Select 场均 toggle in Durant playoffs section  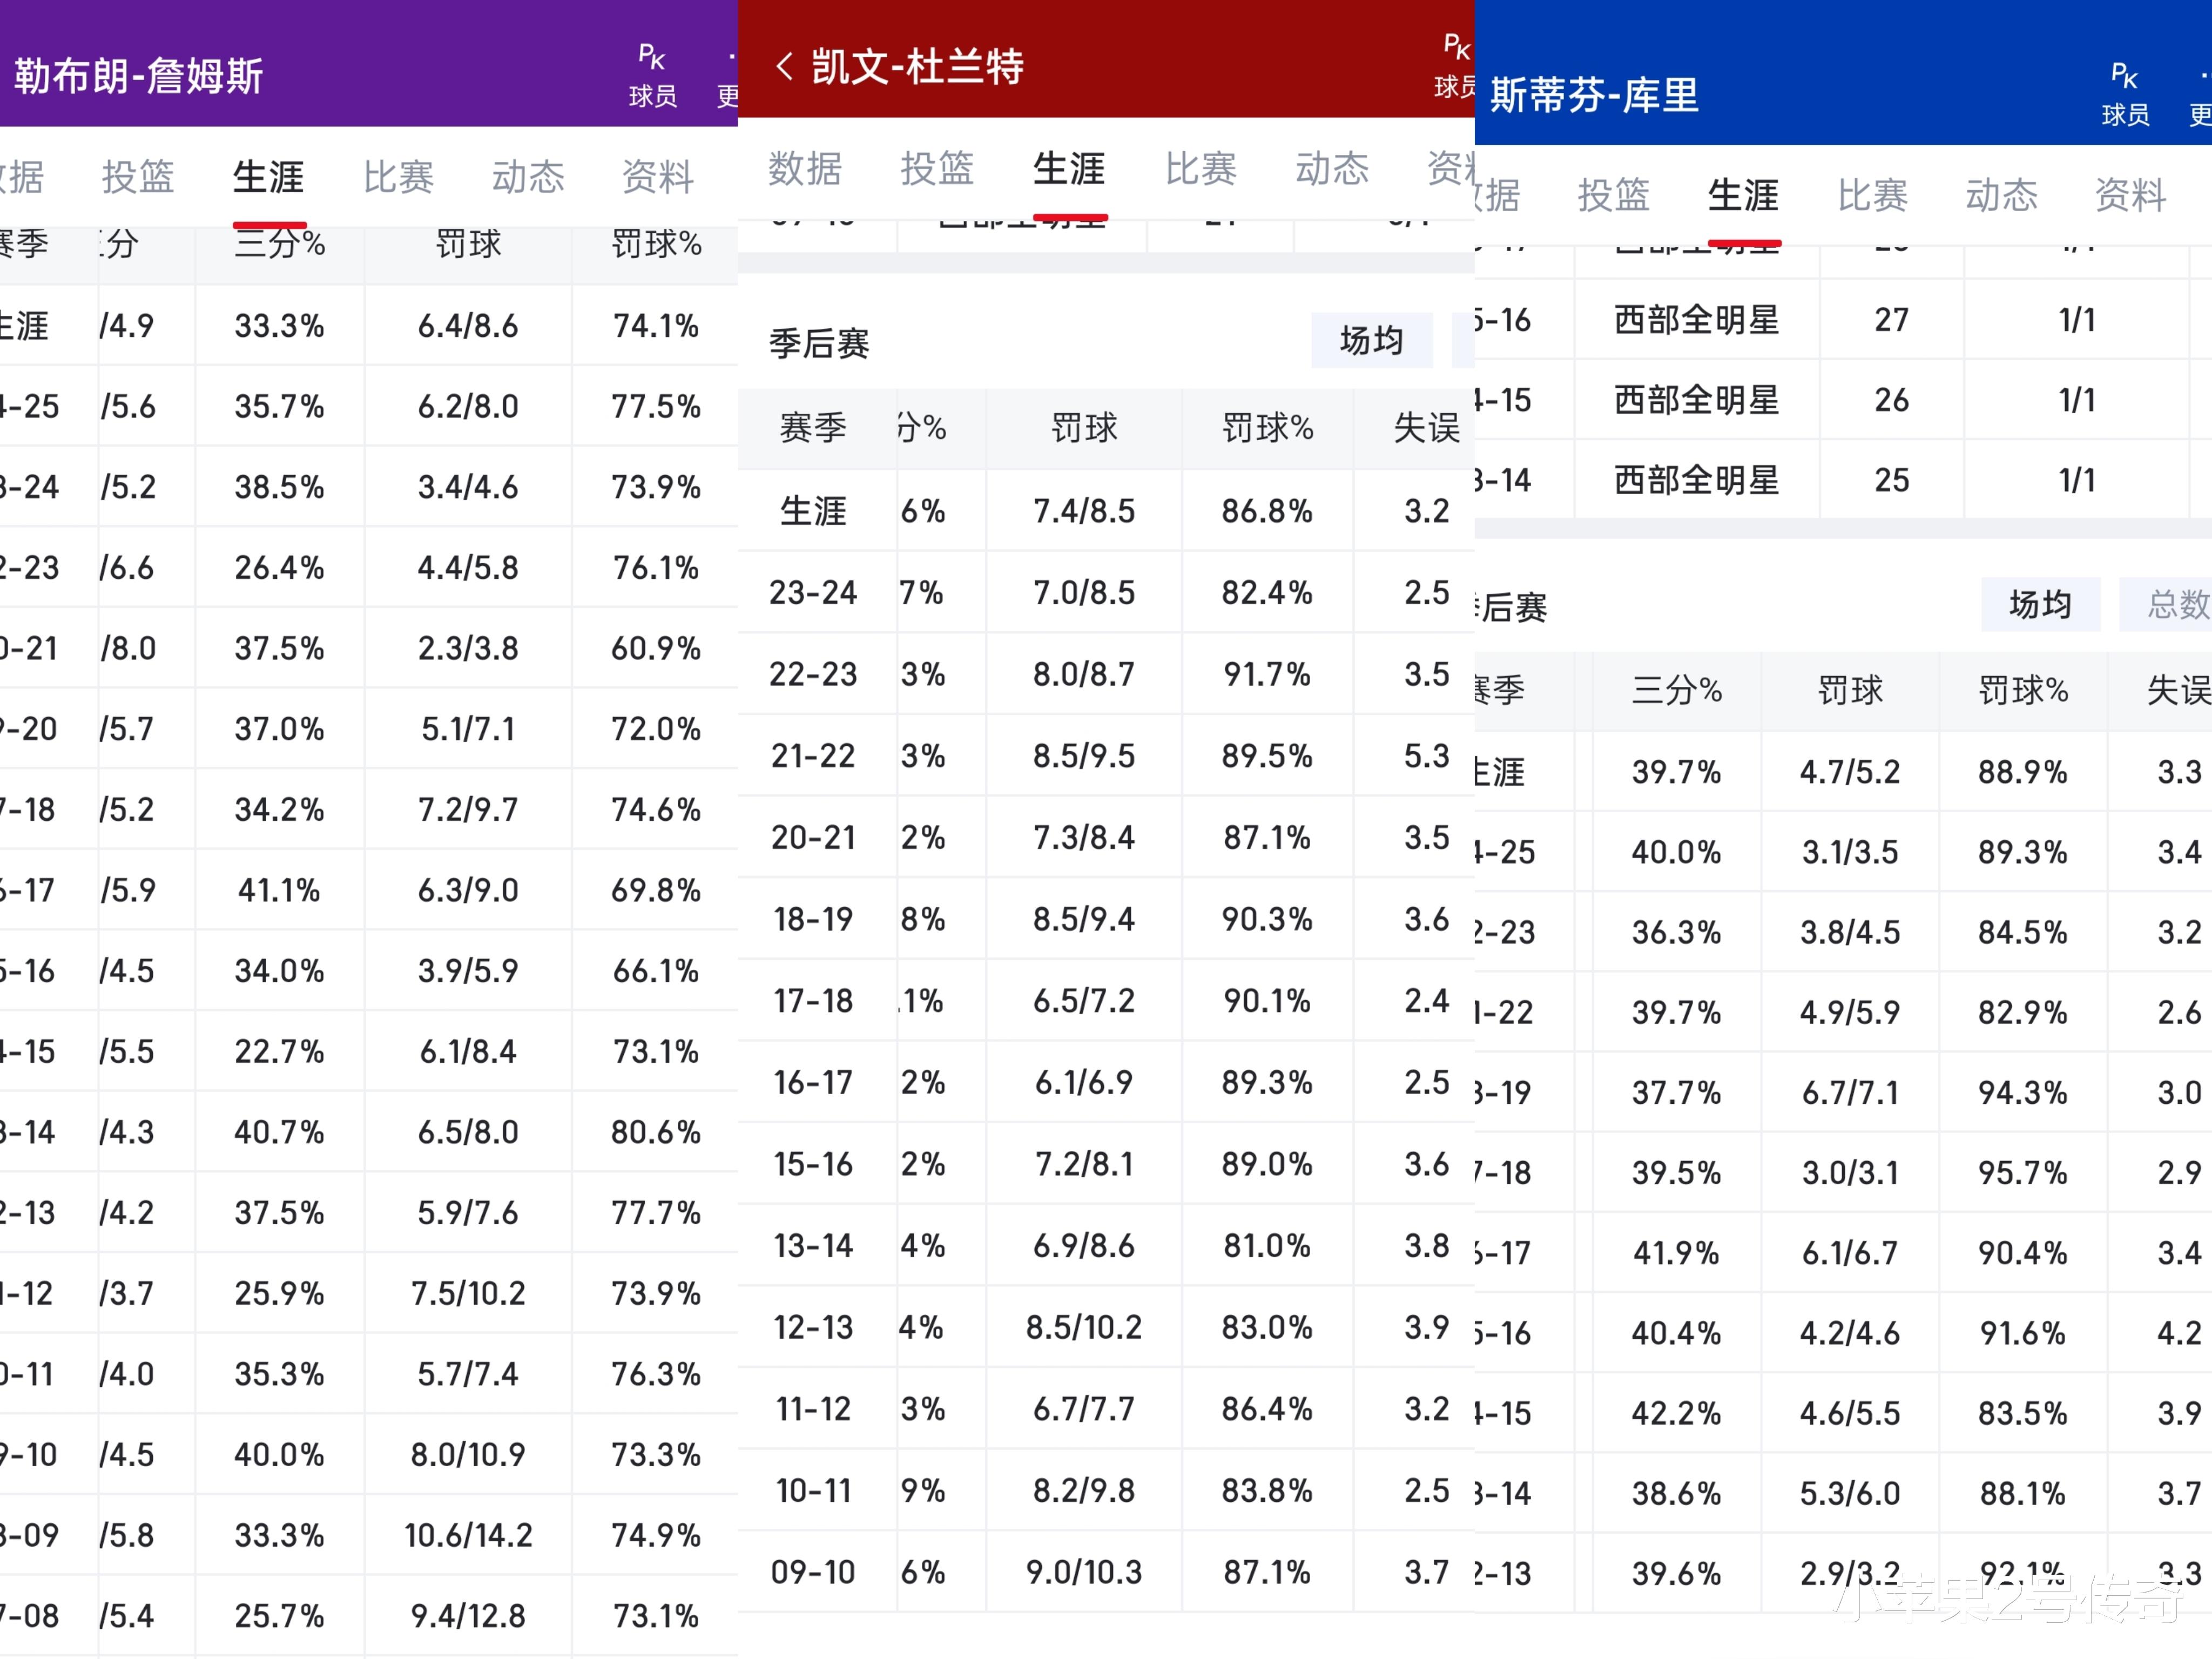(1371, 340)
